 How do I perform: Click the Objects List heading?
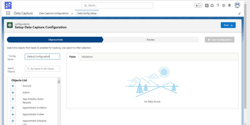(19, 80)
